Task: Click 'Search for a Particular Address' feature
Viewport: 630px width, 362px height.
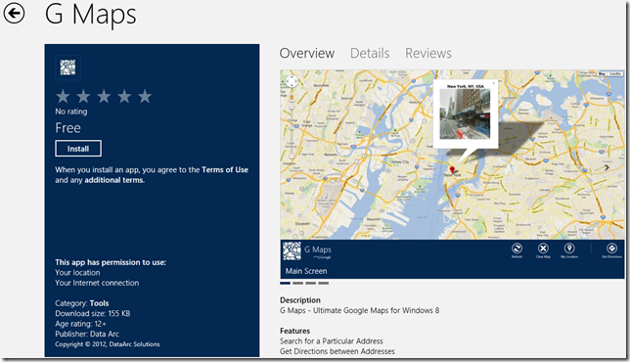Action: coord(332,341)
